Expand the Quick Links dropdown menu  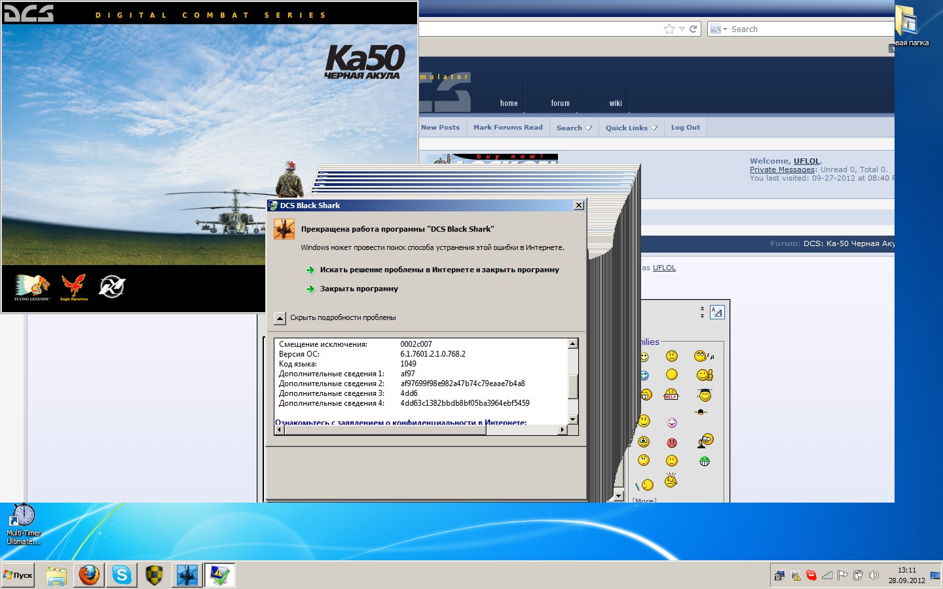click(x=631, y=128)
